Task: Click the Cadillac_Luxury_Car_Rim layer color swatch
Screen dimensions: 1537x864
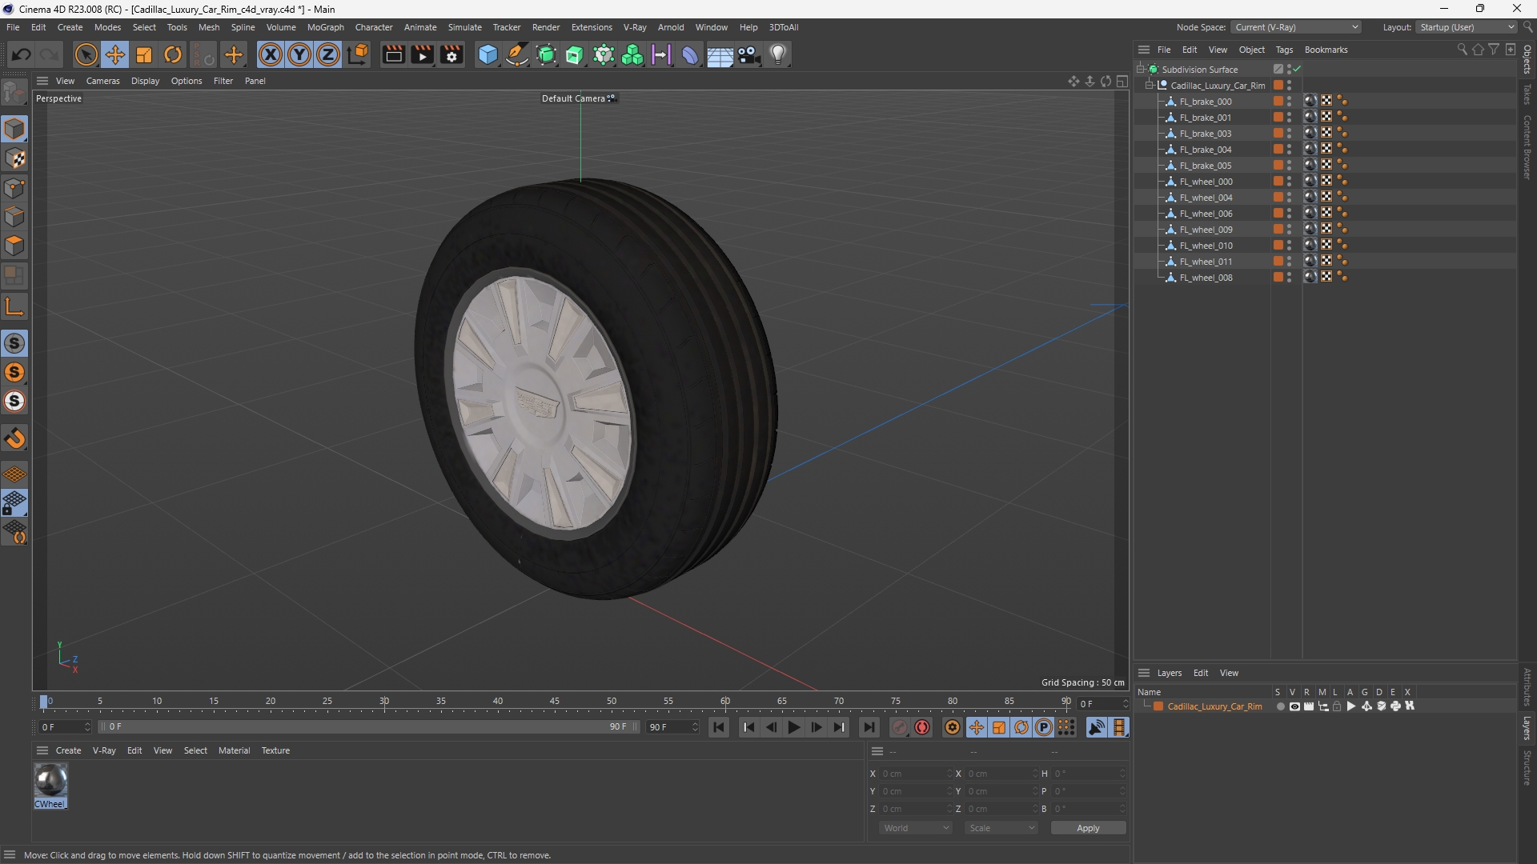Action: (1158, 706)
